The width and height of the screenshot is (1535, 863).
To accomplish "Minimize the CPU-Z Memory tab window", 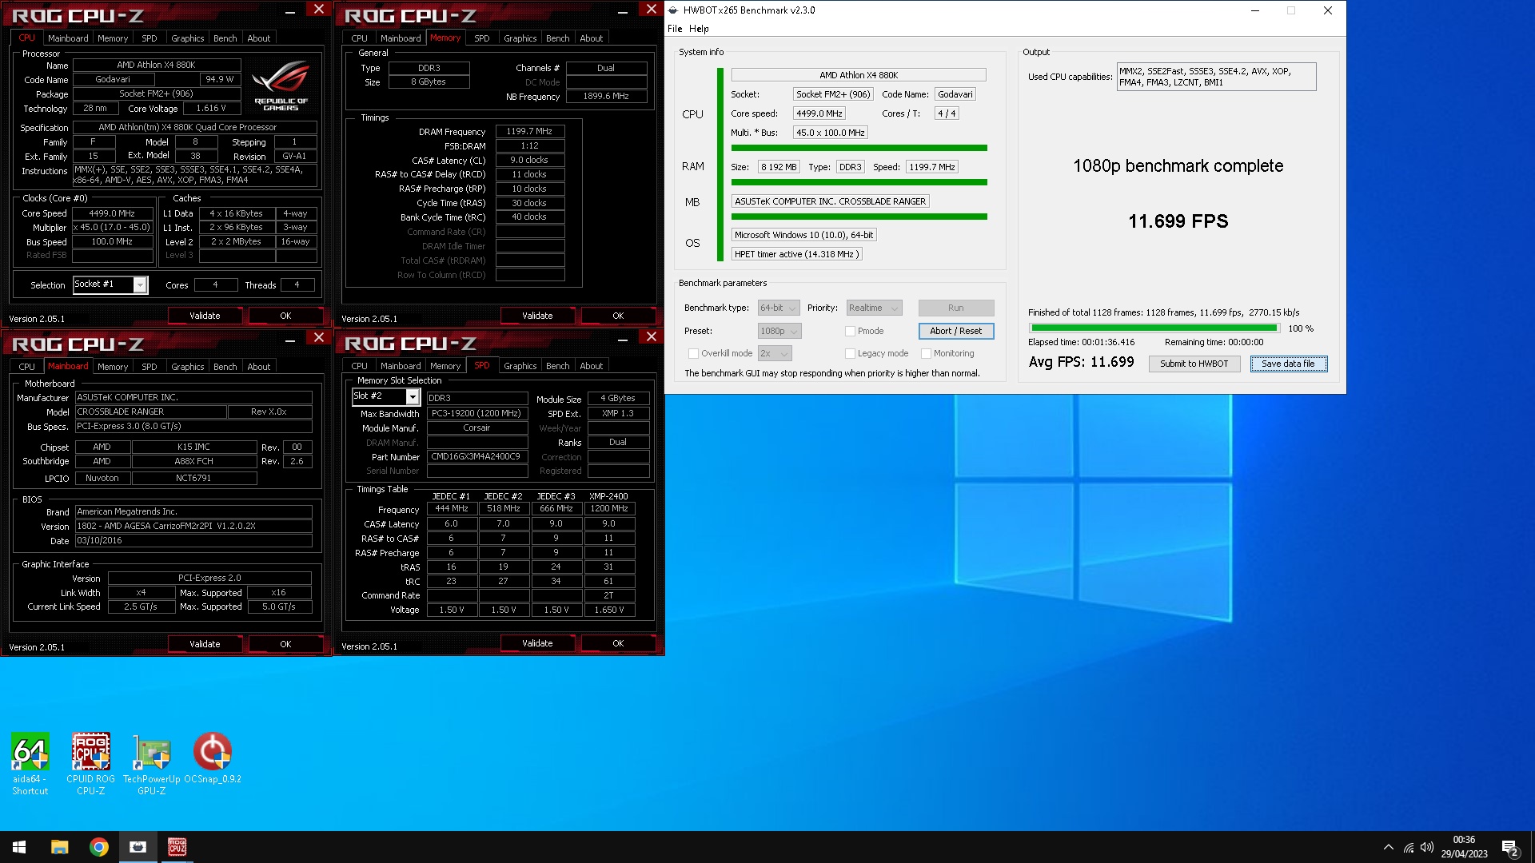I will click(622, 10).
